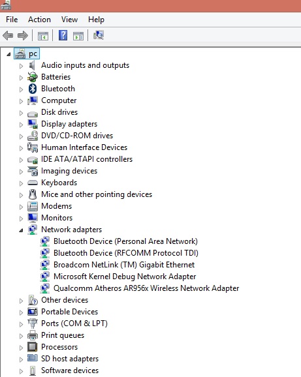The image size is (301, 377).
Task: Open the File menu
Action: coord(12,20)
